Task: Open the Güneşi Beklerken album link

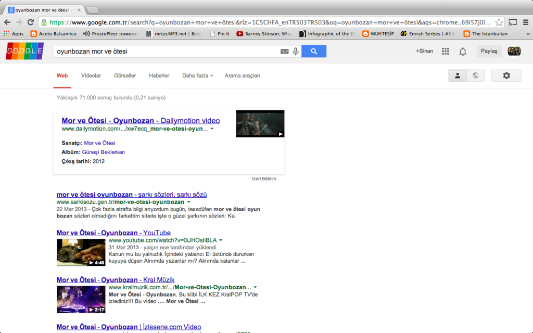Action: point(103,152)
